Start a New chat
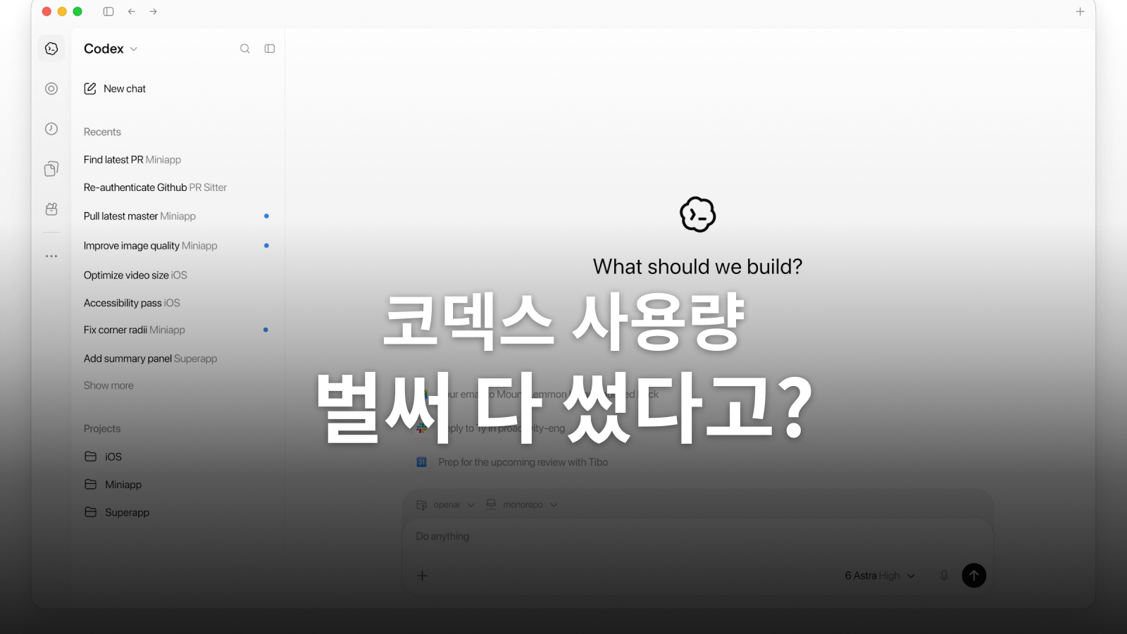This screenshot has height=634, width=1127. [x=115, y=89]
